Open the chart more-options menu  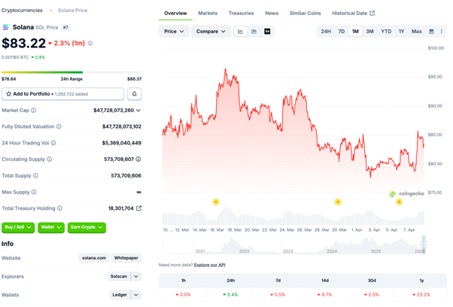[441, 32]
